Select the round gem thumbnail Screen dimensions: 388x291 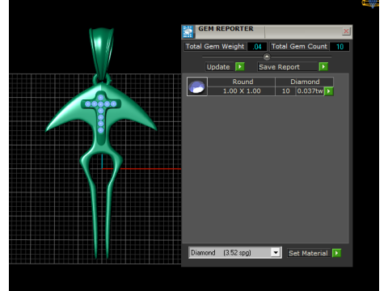197,86
